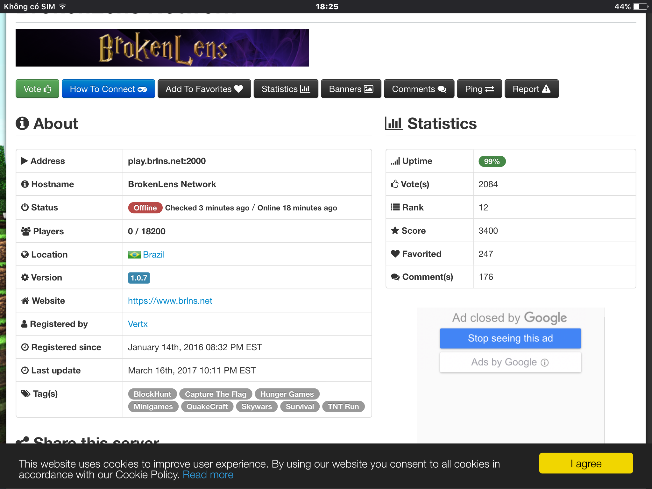Click the green Vote button
The image size is (652, 489).
[x=37, y=89]
